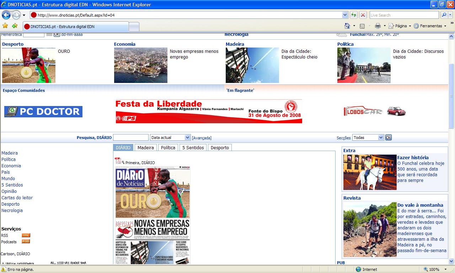Switch to the Política tab
This screenshot has height=273, width=455.
coord(168,147)
